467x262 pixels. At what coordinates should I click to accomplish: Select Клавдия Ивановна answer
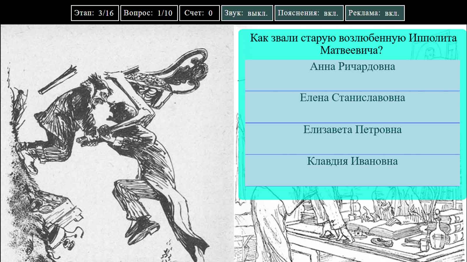pos(352,161)
